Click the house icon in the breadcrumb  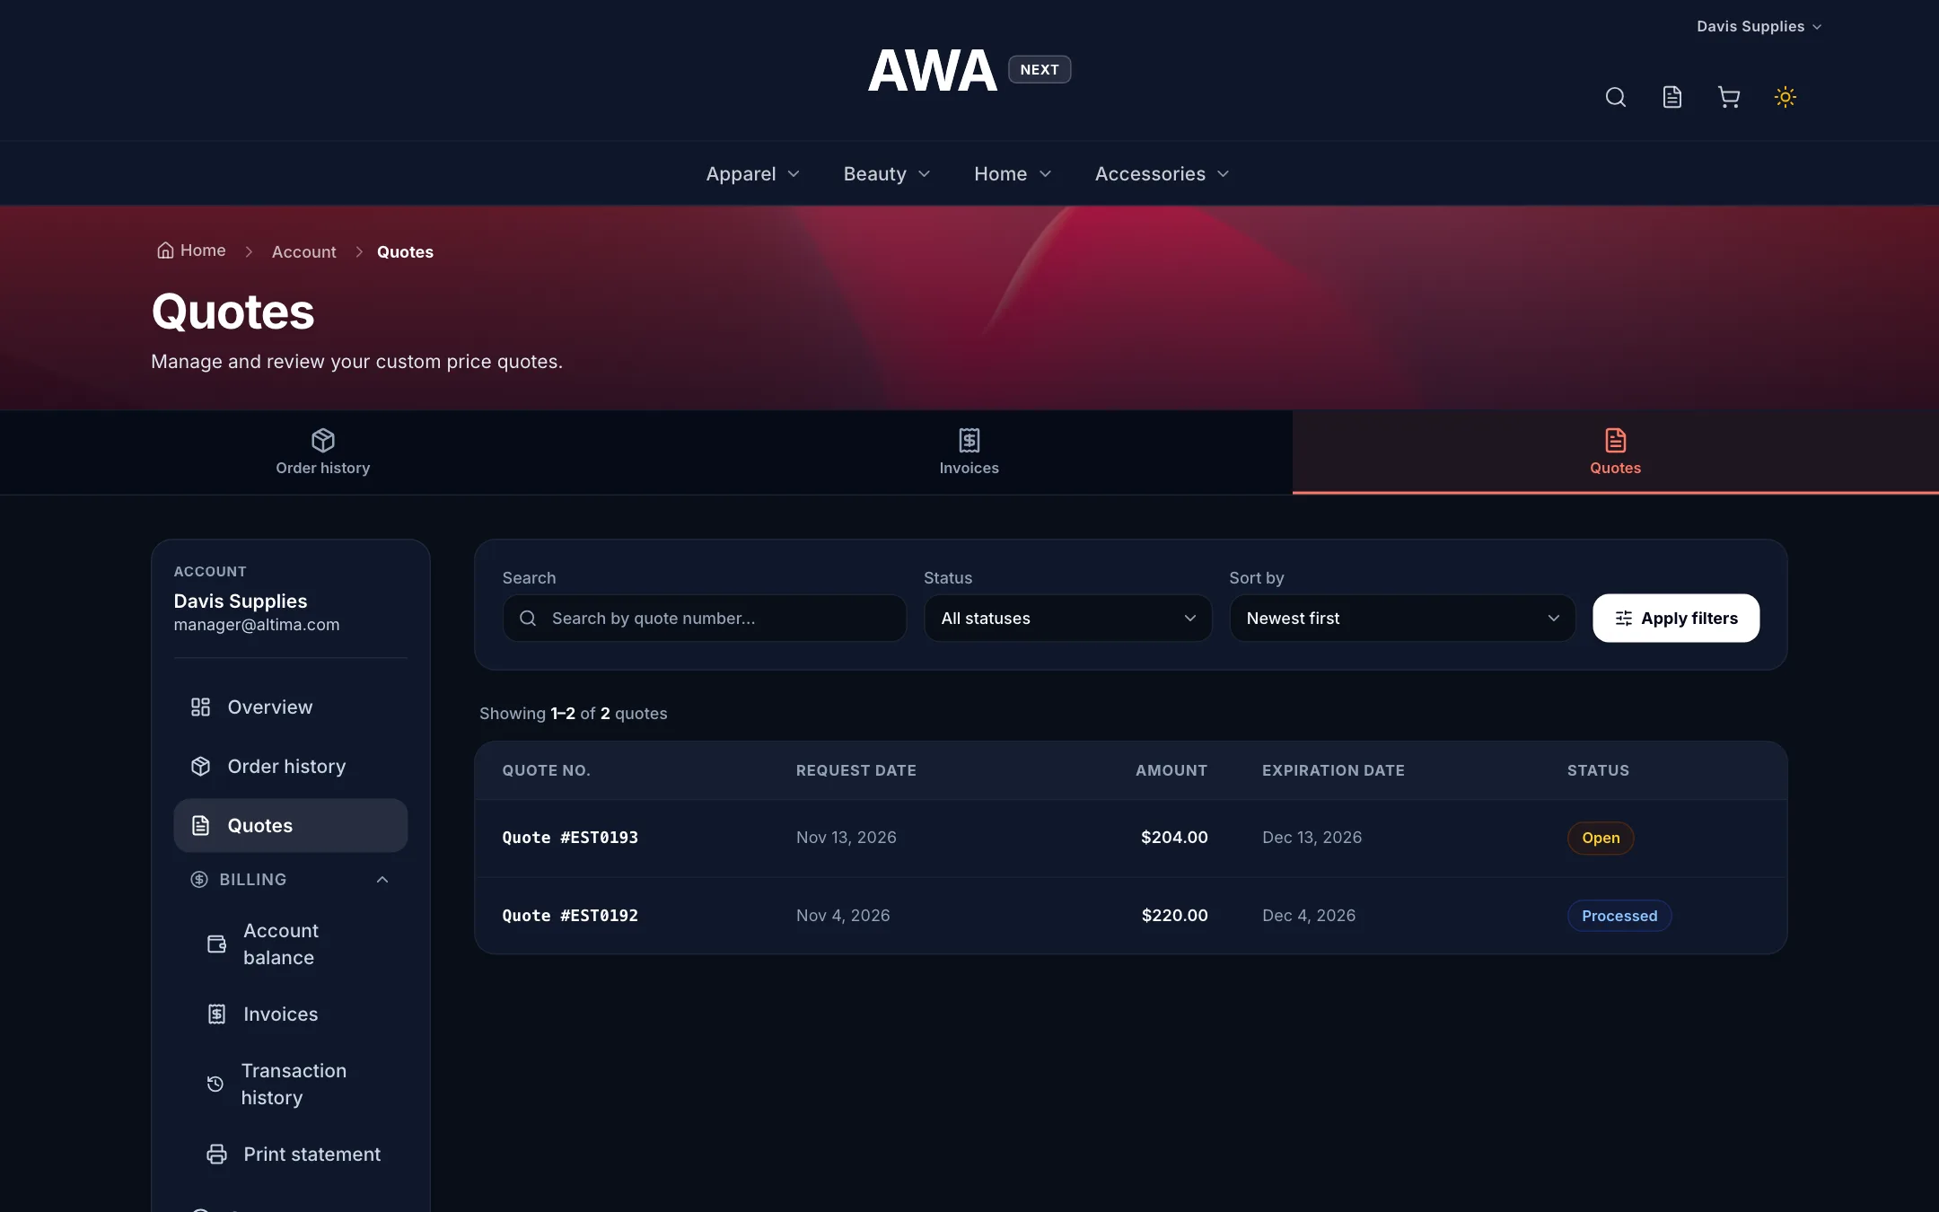tap(165, 250)
